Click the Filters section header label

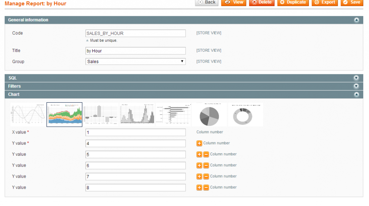click(14, 86)
